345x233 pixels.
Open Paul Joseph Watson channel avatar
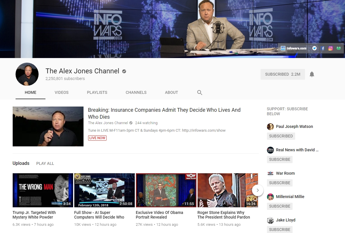(x=270, y=126)
